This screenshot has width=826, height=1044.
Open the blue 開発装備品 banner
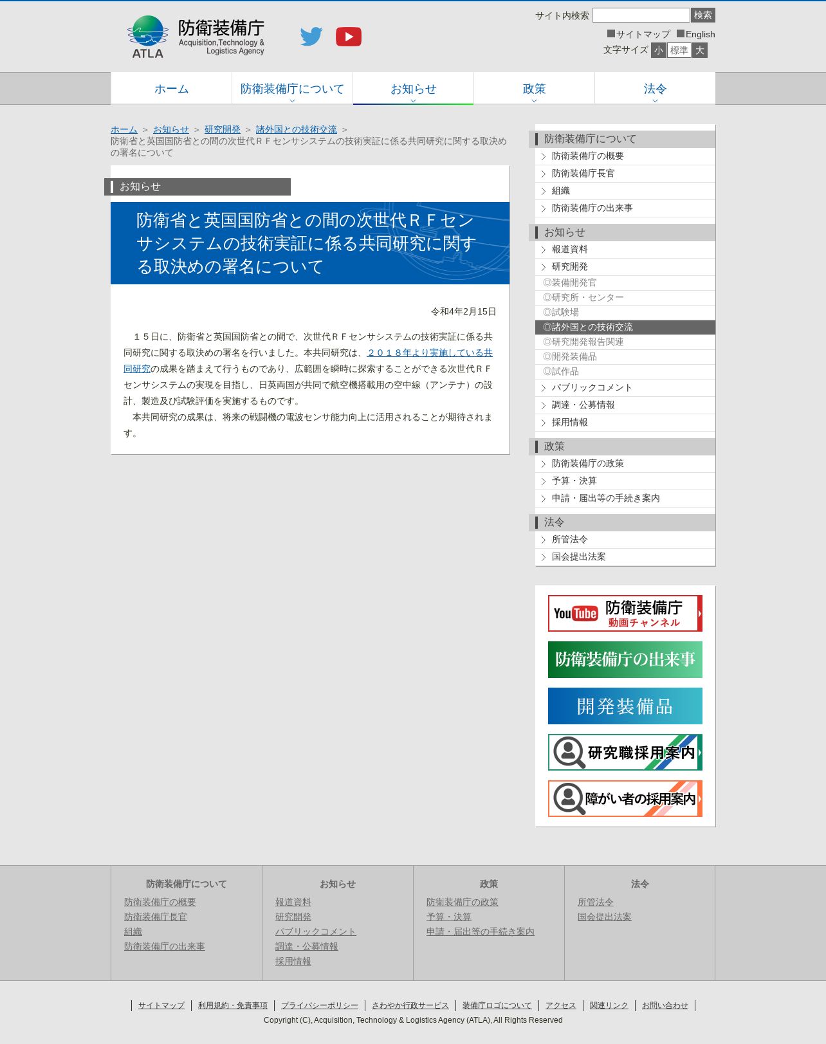click(625, 706)
